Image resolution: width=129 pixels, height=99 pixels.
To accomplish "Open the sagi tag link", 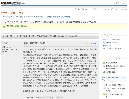I will [x=27, y=45].
